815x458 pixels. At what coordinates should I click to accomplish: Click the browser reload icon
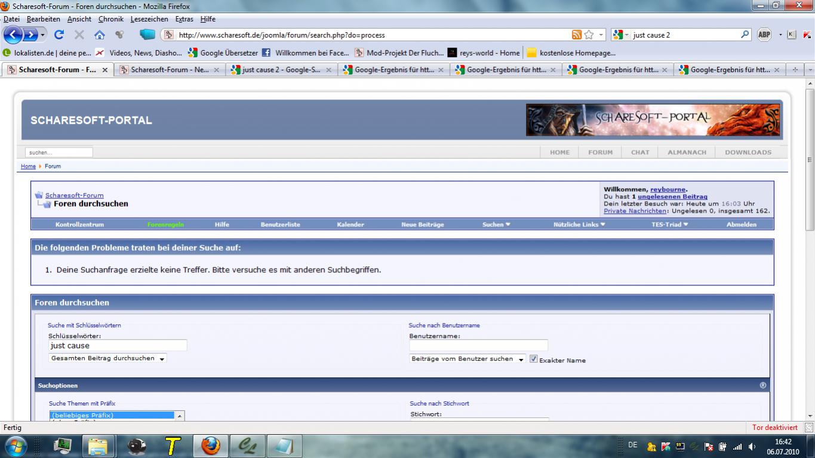click(59, 35)
